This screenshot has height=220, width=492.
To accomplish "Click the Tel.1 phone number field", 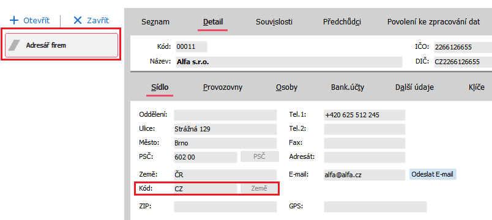I will click(x=364, y=115).
